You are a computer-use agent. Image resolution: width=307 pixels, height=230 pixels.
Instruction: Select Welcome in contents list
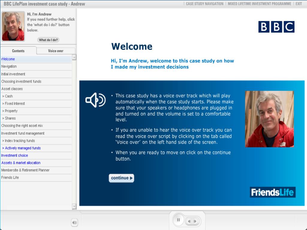(36, 59)
